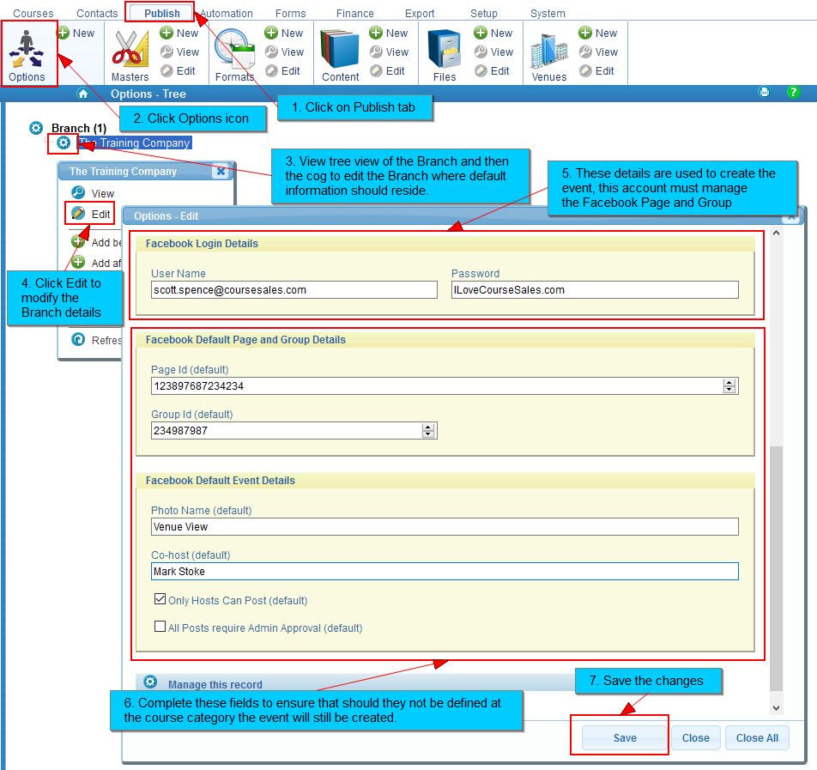Click the Masters scissors icon
Viewport: 817px width, 770px height.
point(129,49)
